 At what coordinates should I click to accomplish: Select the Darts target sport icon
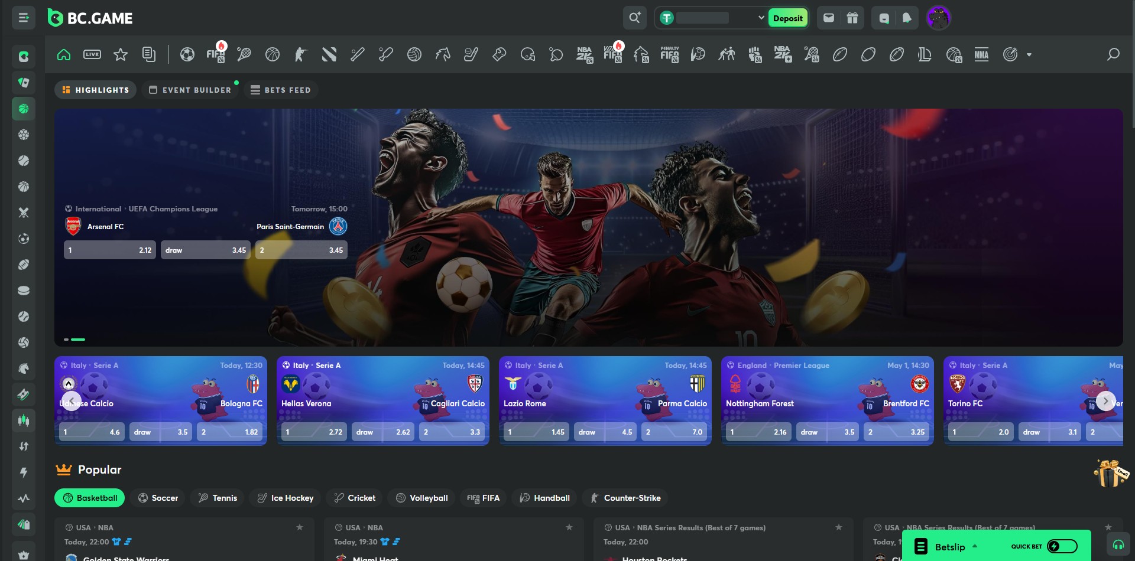tap(1010, 55)
